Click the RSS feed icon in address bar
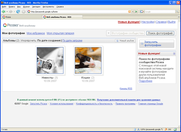Image resolution: width=181 pixels, height=132 pixels. click(130, 12)
